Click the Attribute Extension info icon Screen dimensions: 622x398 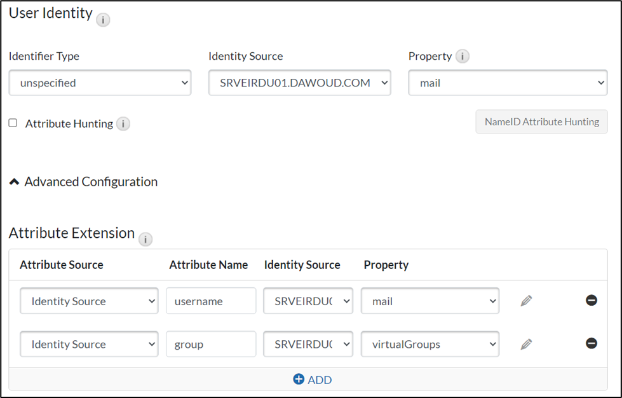click(x=145, y=239)
